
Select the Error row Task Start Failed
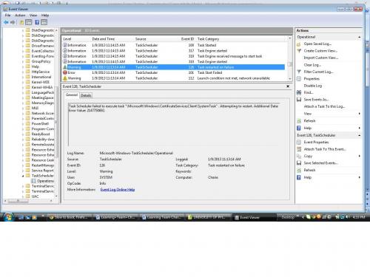click(x=174, y=72)
